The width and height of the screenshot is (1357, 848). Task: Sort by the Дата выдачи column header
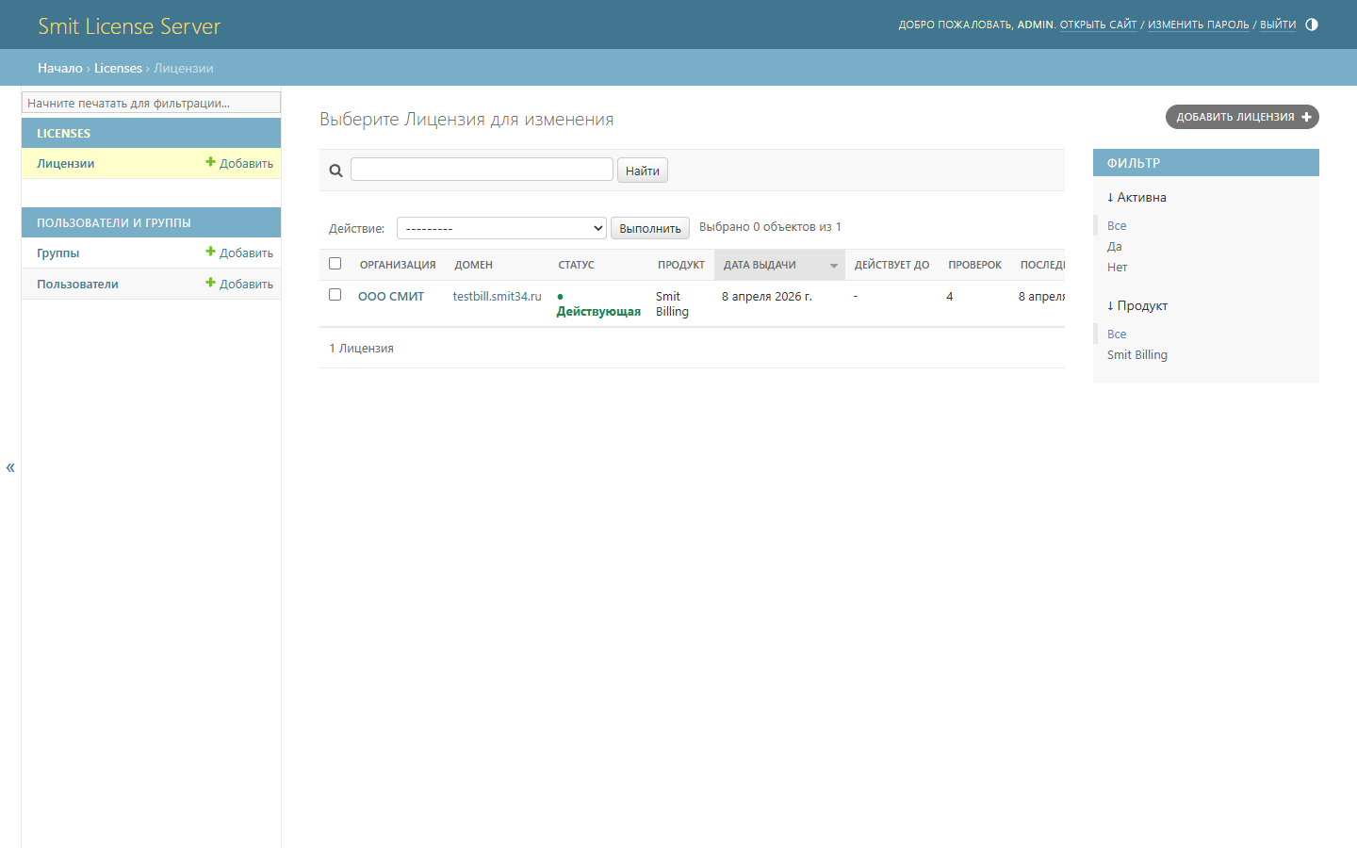click(x=760, y=265)
